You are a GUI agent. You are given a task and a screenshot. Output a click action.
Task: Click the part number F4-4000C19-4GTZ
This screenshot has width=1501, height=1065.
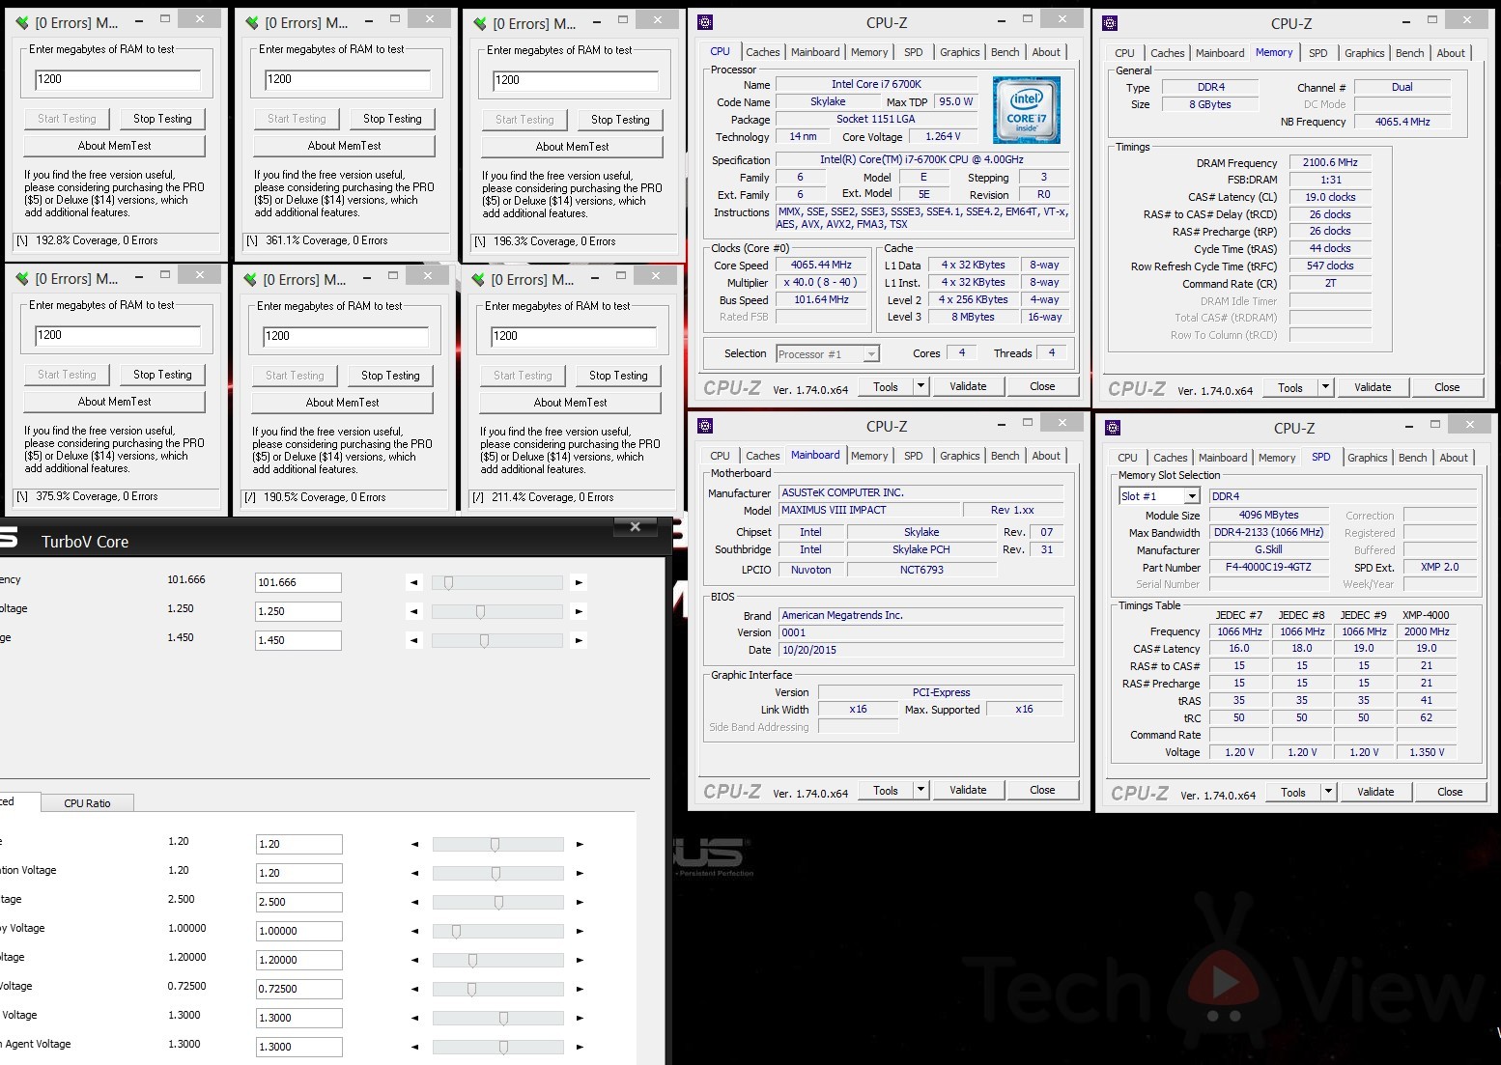point(1268,567)
